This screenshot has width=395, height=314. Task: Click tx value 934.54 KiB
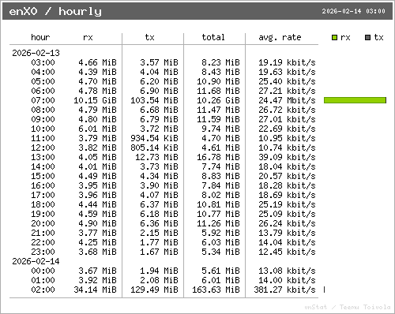click(x=154, y=138)
